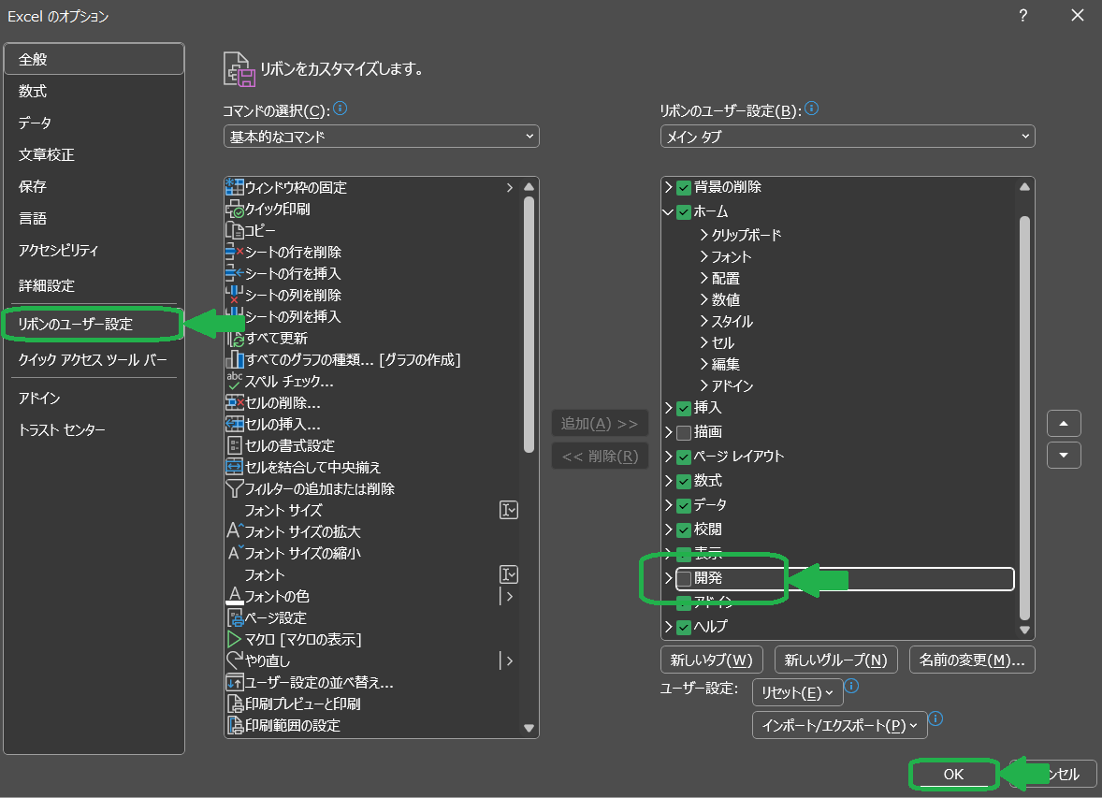
Task: Select リボンのユーザー設定 in the sidebar
Action: pyautogui.click(x=94, y=324)
